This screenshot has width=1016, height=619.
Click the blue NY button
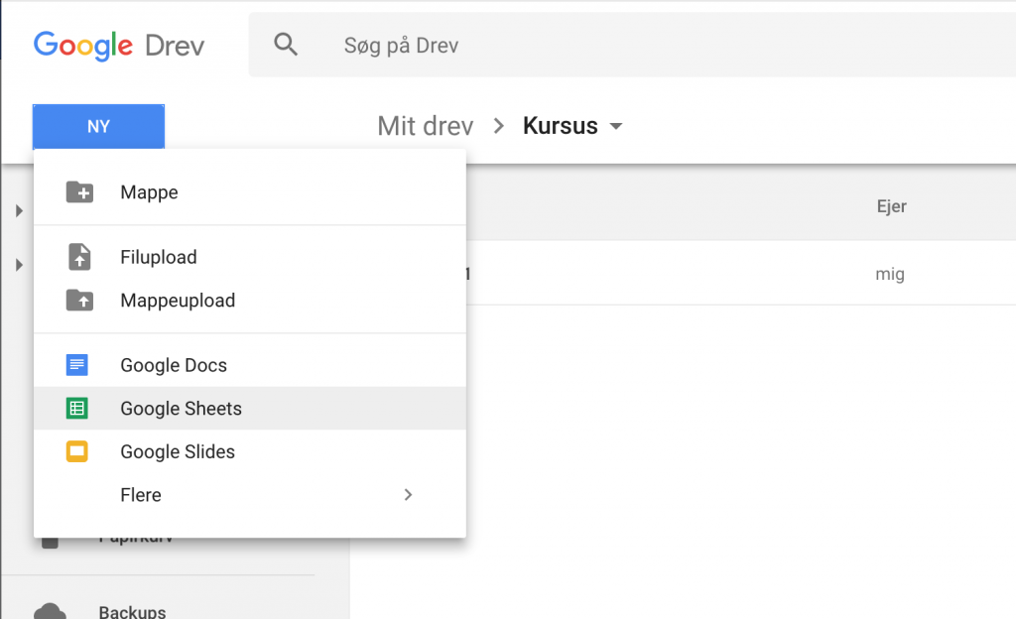coord(98,126)
